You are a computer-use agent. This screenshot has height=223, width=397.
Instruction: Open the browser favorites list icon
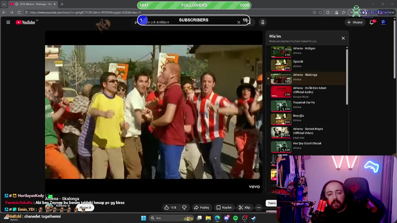pyautogui.click(x=344, y=12)
